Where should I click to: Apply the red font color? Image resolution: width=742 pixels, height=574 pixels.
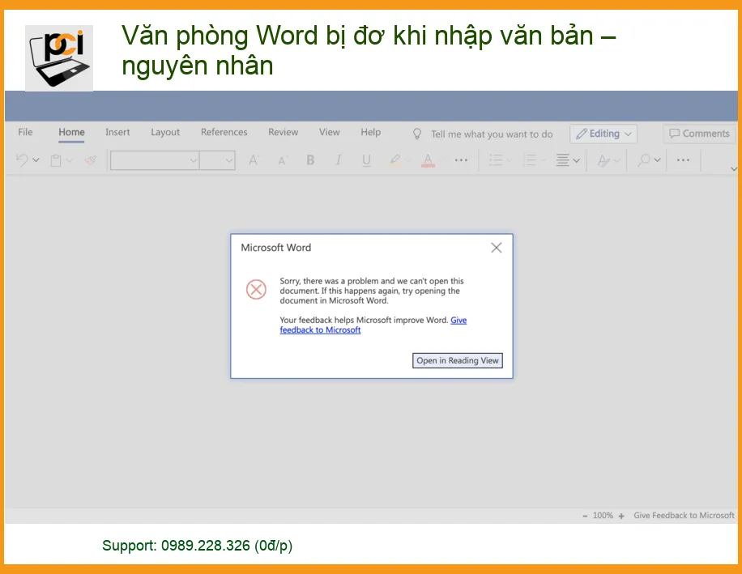tap(428, 160)
